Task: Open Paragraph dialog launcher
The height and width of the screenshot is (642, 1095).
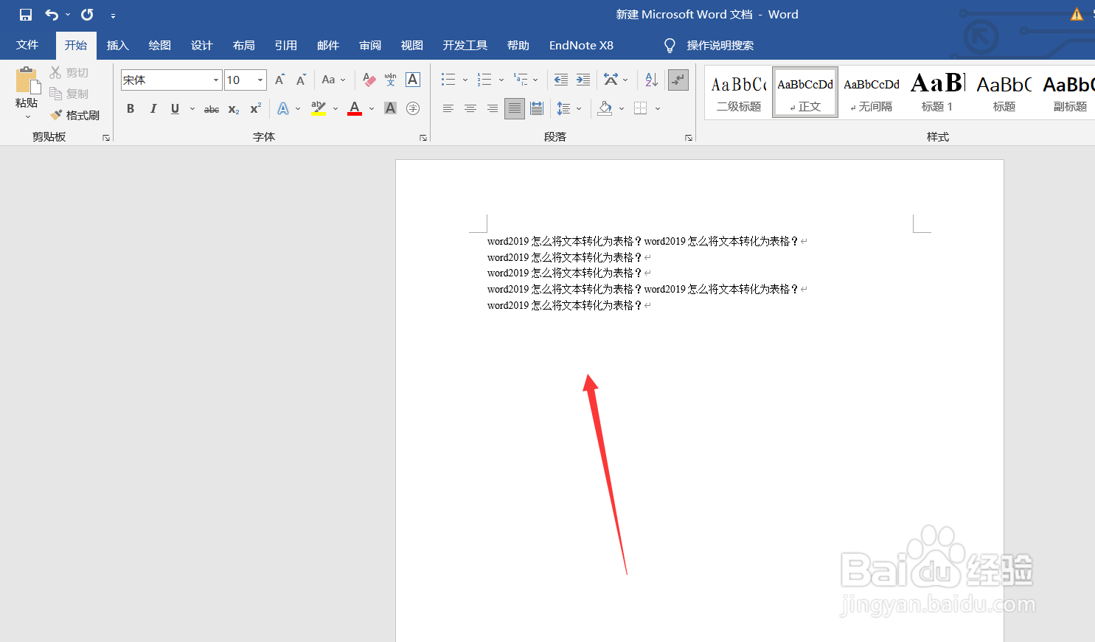Action: (689, 138)
